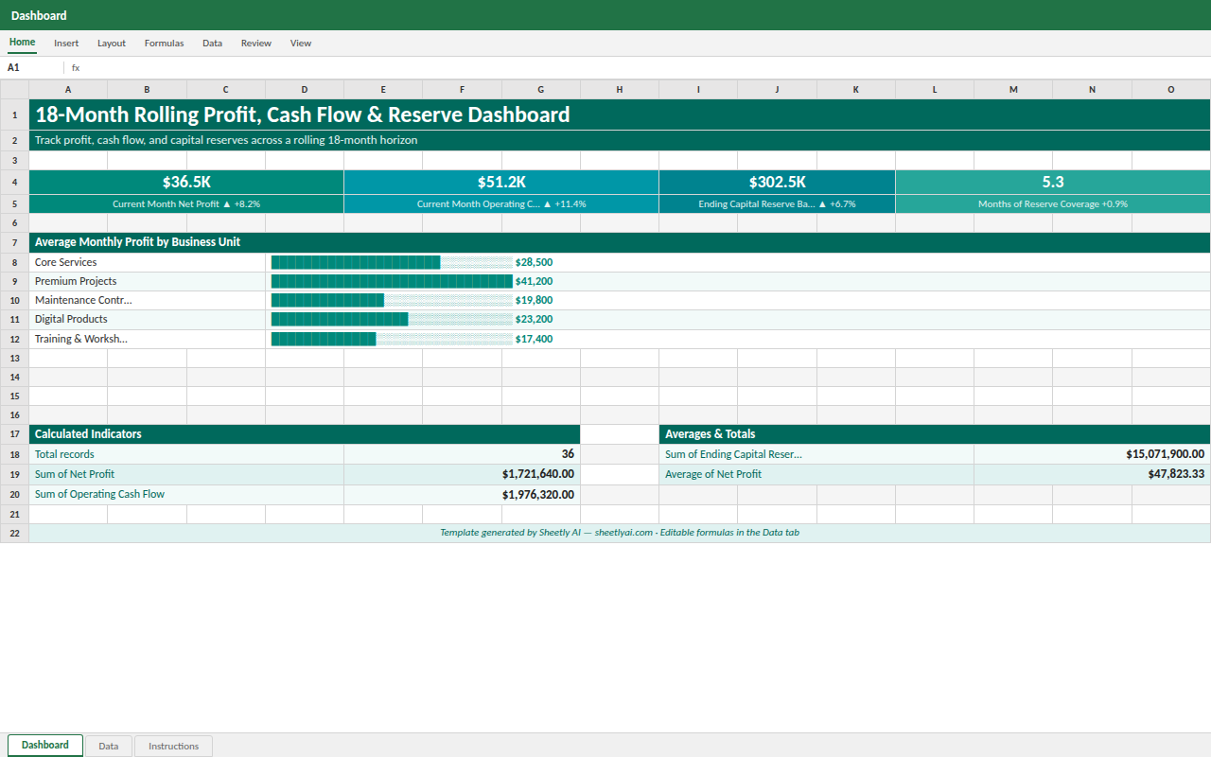The height and width of the screenshot is (757, 1211).
Task: Select the Sum of Net Profit label
Action: click(186, 474)
